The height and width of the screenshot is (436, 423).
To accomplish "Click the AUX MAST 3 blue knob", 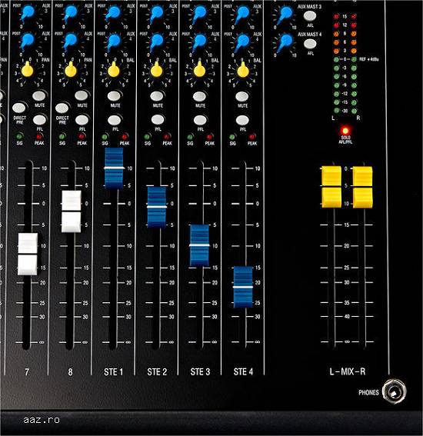I will (x=285, y=14).
